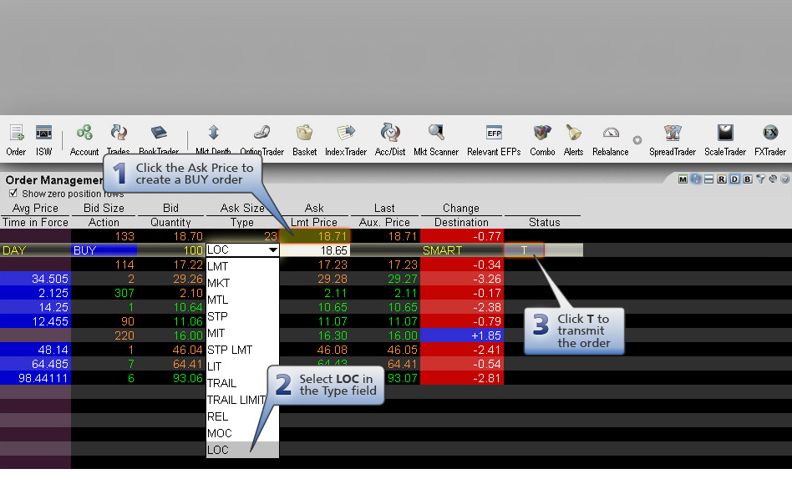This screenshot has height=484, width=792.
Task: Toggle the D panel icon
Action: coord(734,179)
